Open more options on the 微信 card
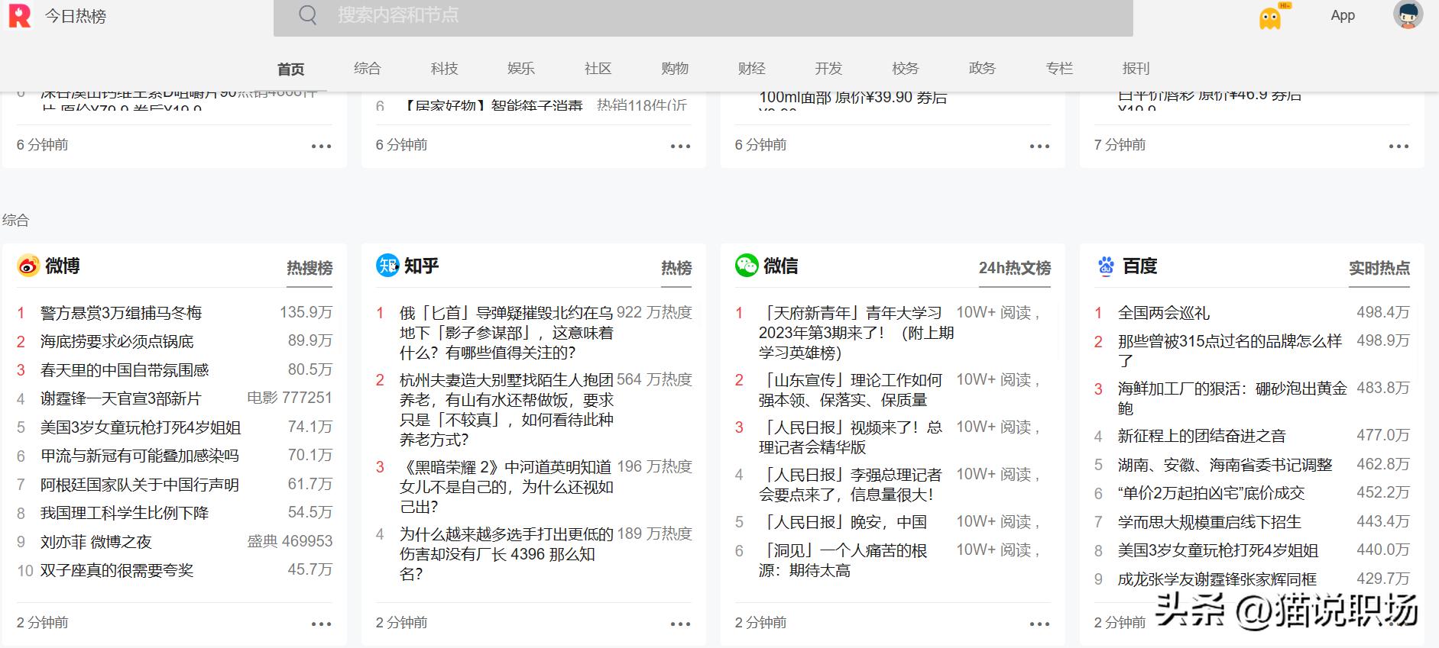The image size is (1439, 648). tap(1039, 624)
